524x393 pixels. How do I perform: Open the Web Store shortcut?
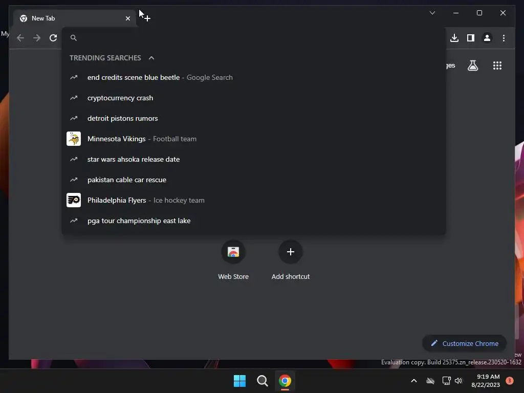coord(233,260)
